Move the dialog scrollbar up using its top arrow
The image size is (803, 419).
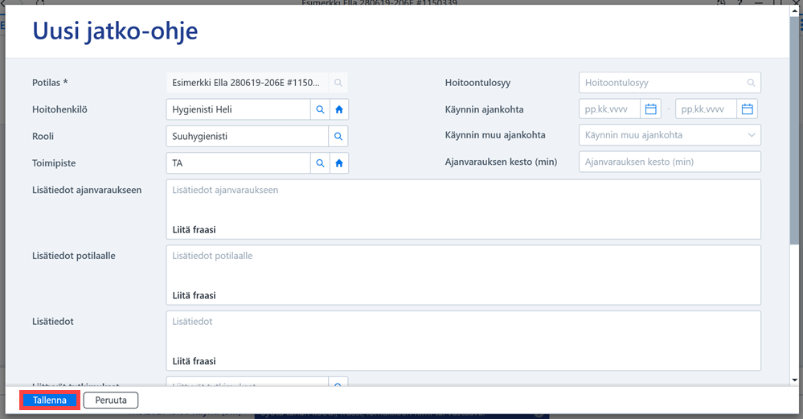(795, 10)
